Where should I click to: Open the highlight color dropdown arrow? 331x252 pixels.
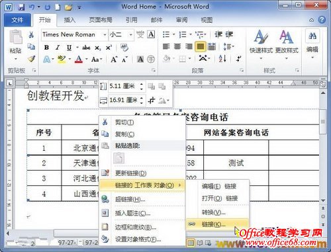pos(70,59)
